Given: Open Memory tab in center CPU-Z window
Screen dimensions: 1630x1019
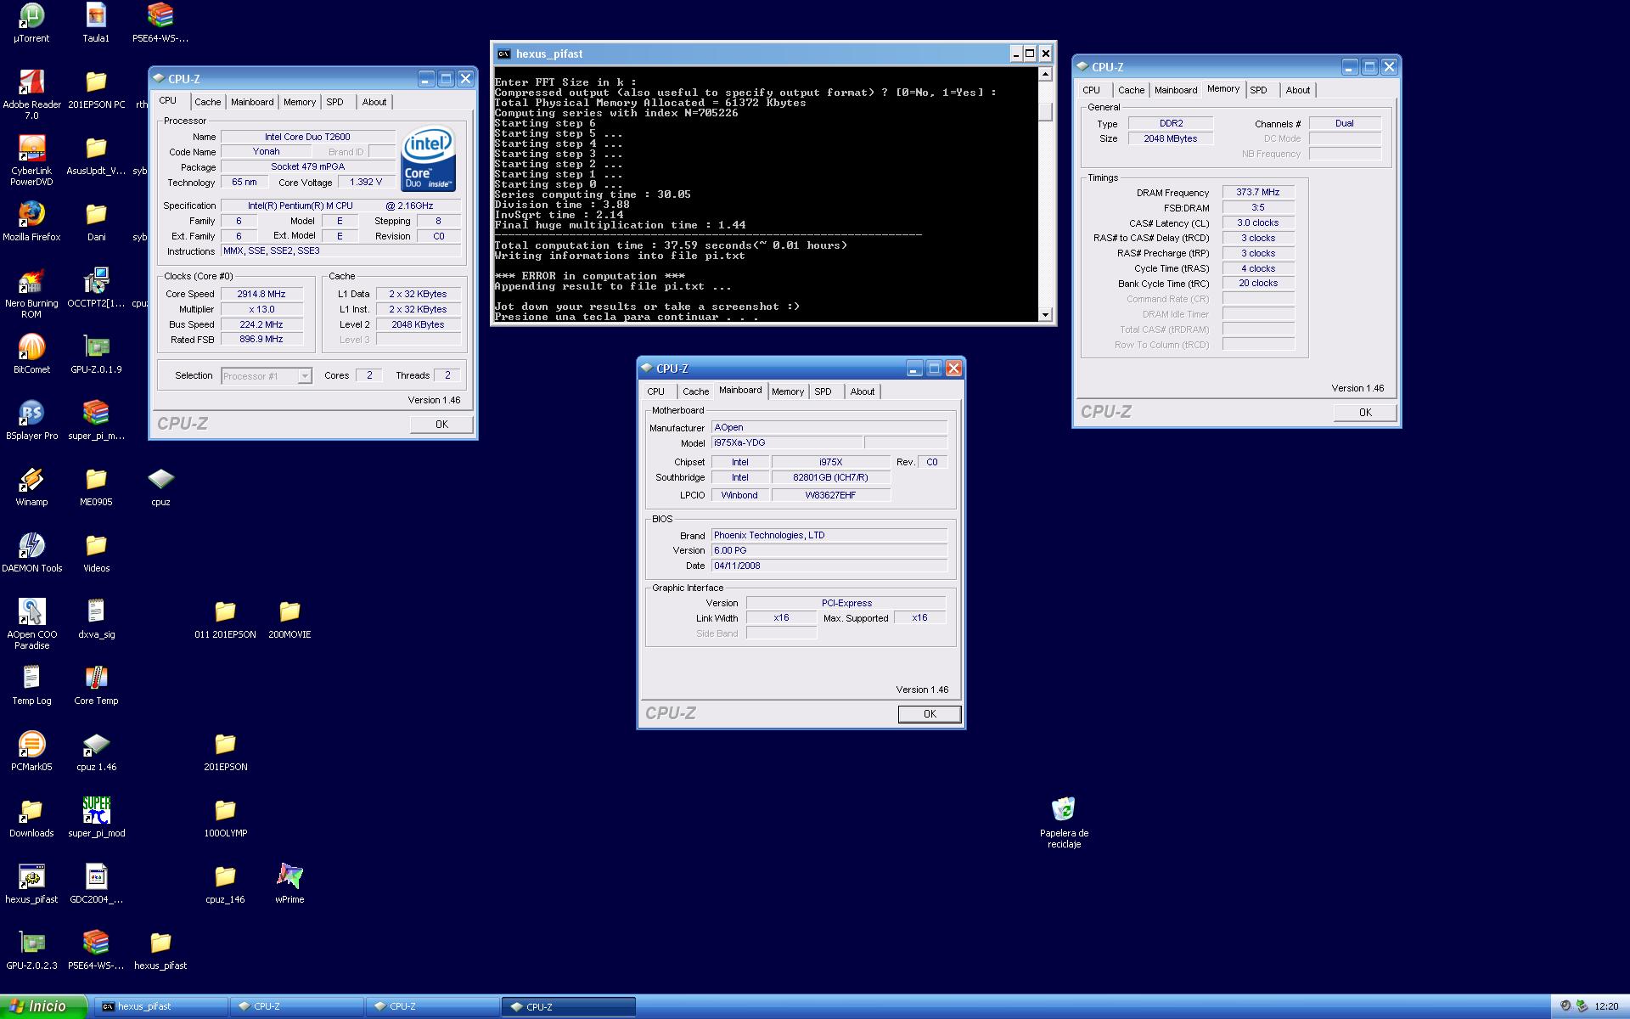Looking at the screenshot, I should 787,391.
